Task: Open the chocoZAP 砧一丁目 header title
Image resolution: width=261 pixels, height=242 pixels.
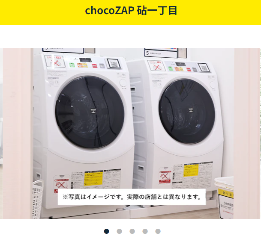Action: pos(131,11)
